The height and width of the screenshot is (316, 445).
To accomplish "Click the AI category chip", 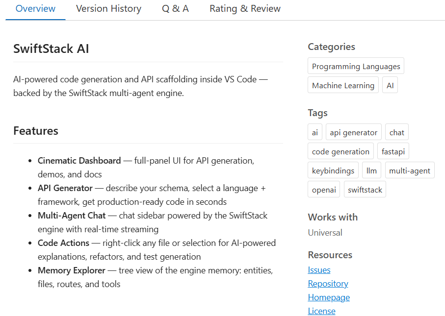I will point(390,84).
